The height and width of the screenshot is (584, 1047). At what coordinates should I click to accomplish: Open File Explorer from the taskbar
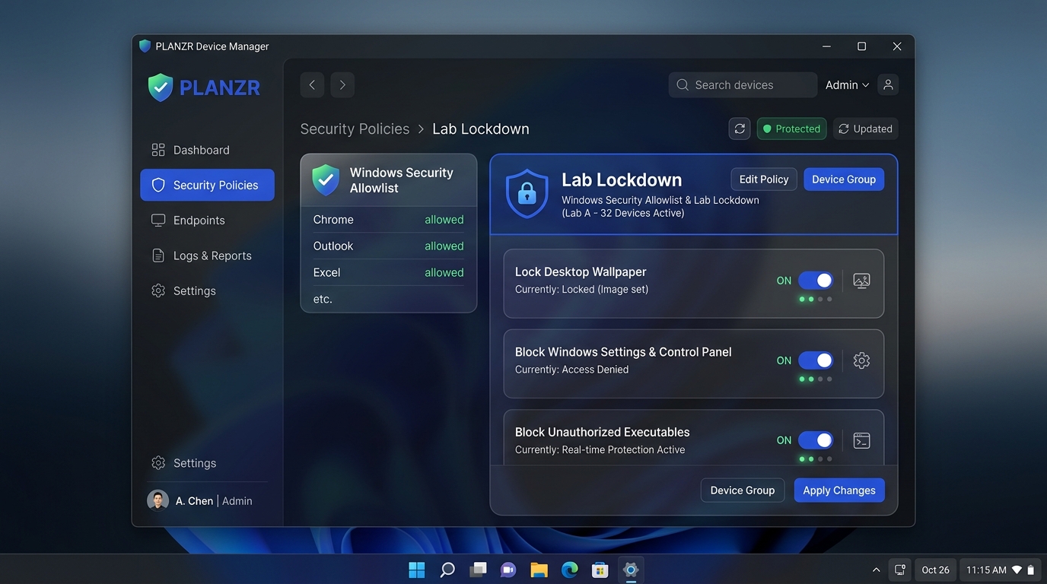[x=539, y=570]
